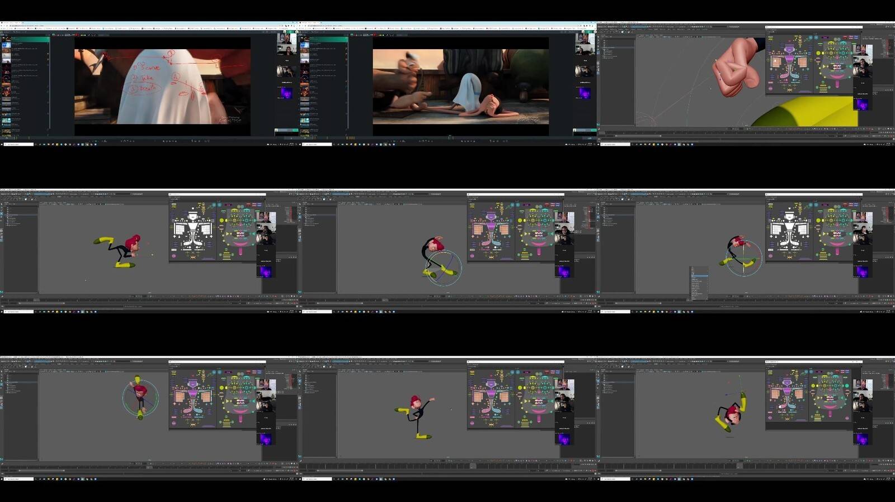Image resolution: width=895 pixels, height=502 pixels.
Task: Select the upside-down character with yellow shoes raised
Action: [x=731, y=412]
